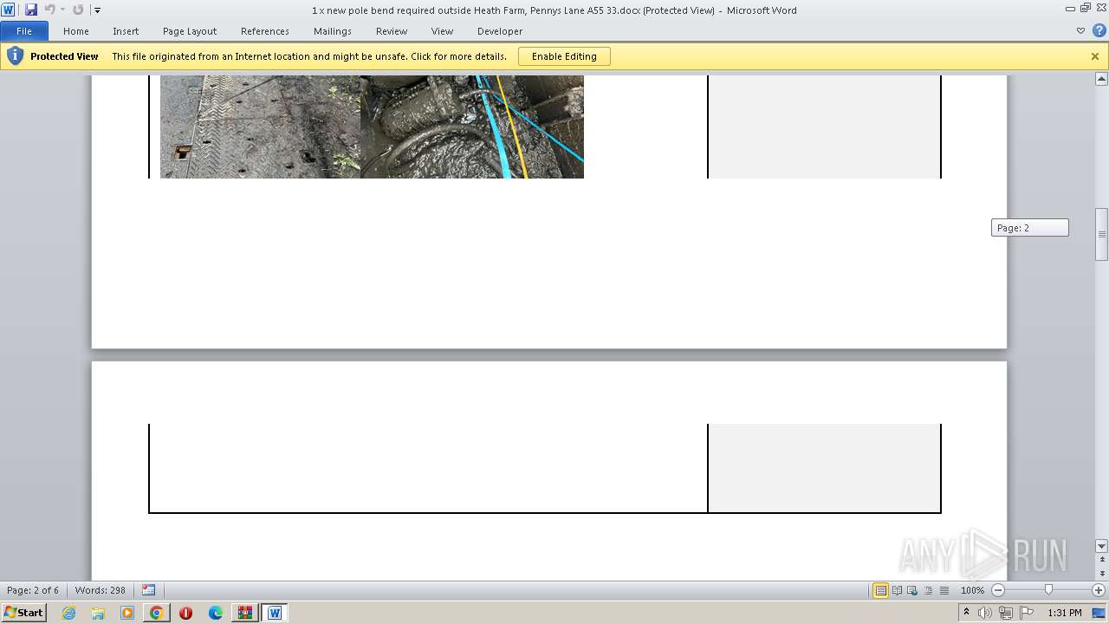Close the Protected View message bar
The image size is (1109, 624).
pos(1095,56)
